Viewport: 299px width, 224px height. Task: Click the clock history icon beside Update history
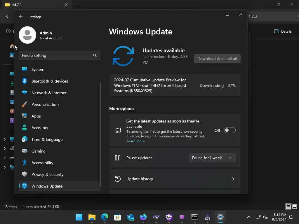tap(118, 179)
